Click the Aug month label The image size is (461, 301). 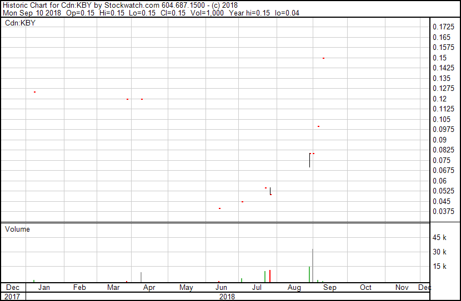[294, 288]
